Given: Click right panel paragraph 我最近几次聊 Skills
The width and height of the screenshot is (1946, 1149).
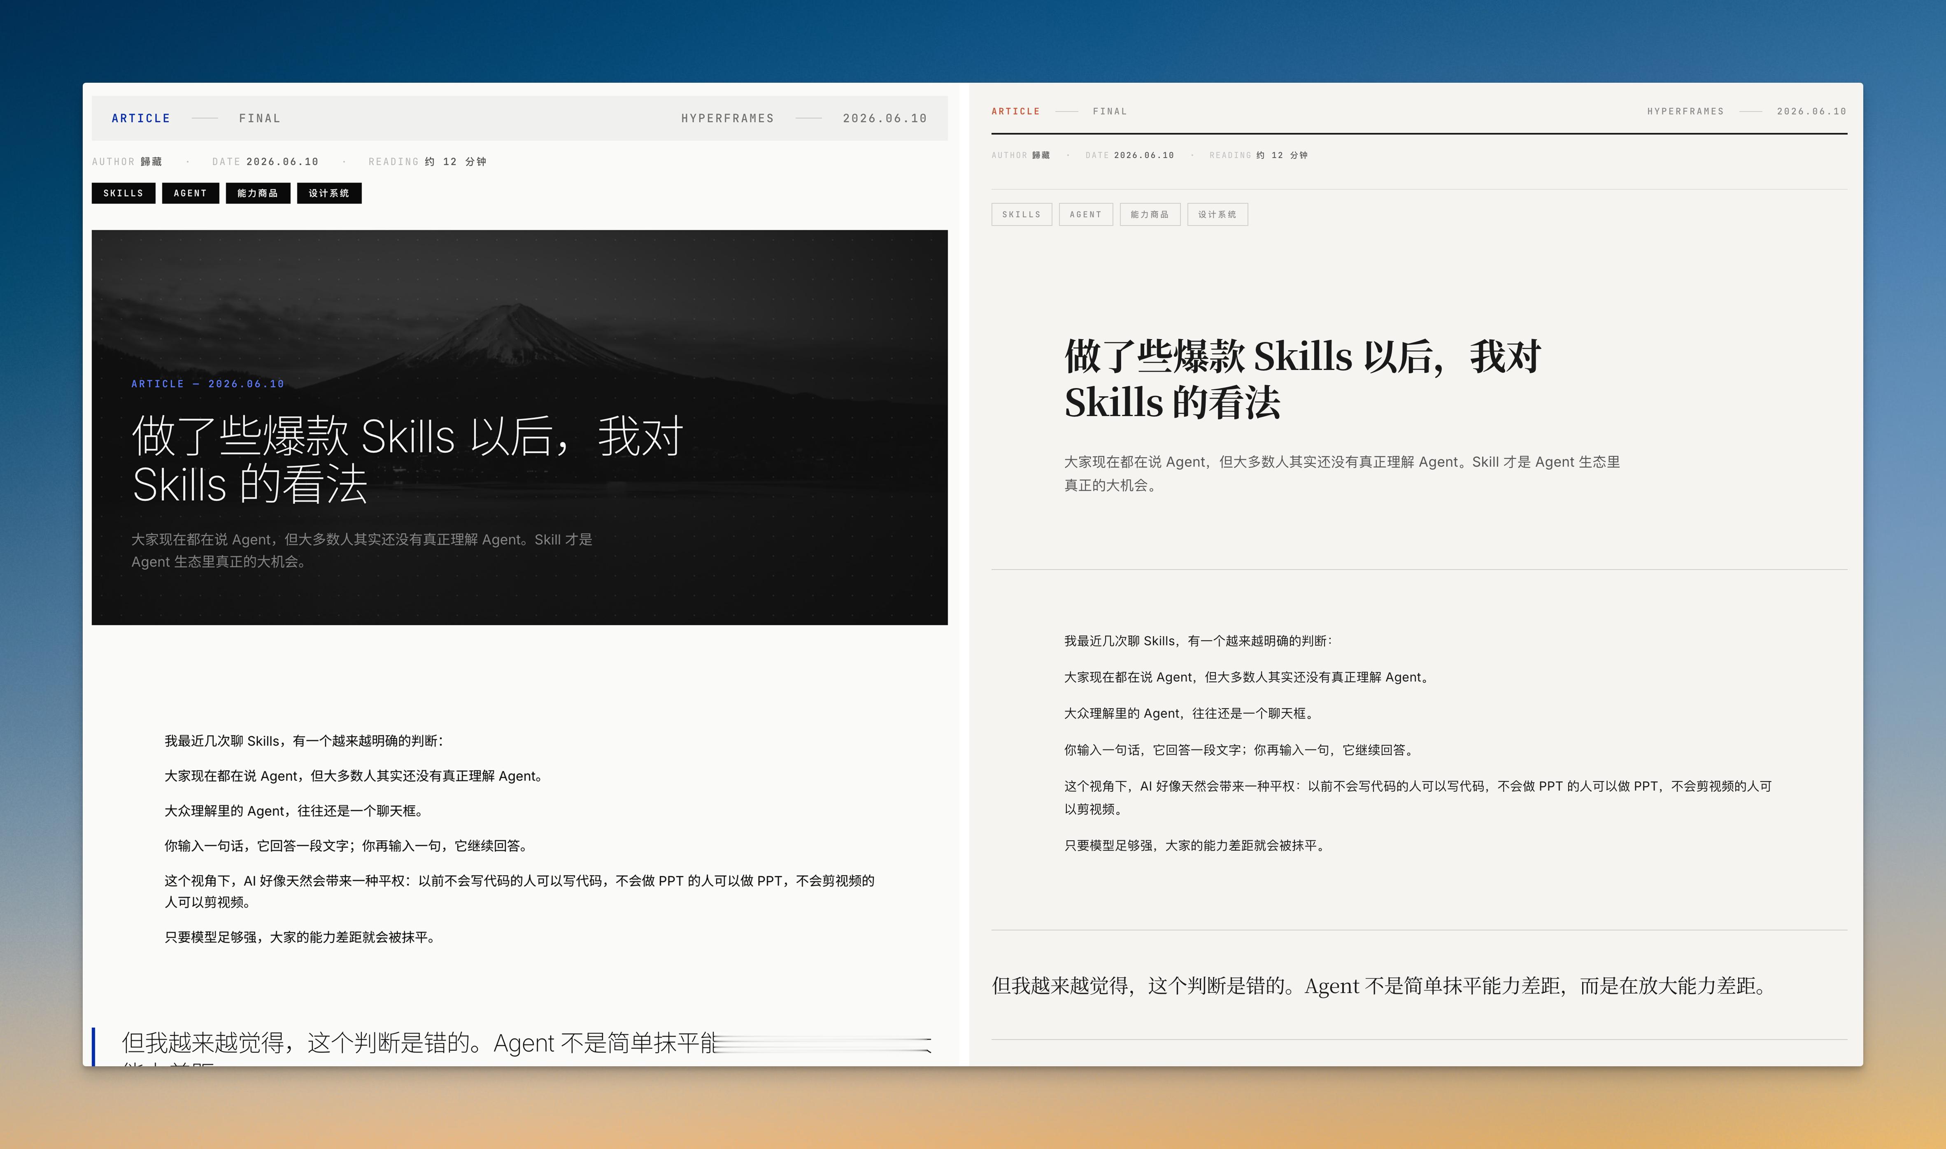Looking at the screenshot, I should pyautogui.click(x=1198, y=641).
